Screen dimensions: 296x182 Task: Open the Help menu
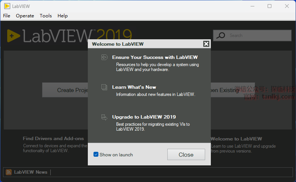point(62,16)
